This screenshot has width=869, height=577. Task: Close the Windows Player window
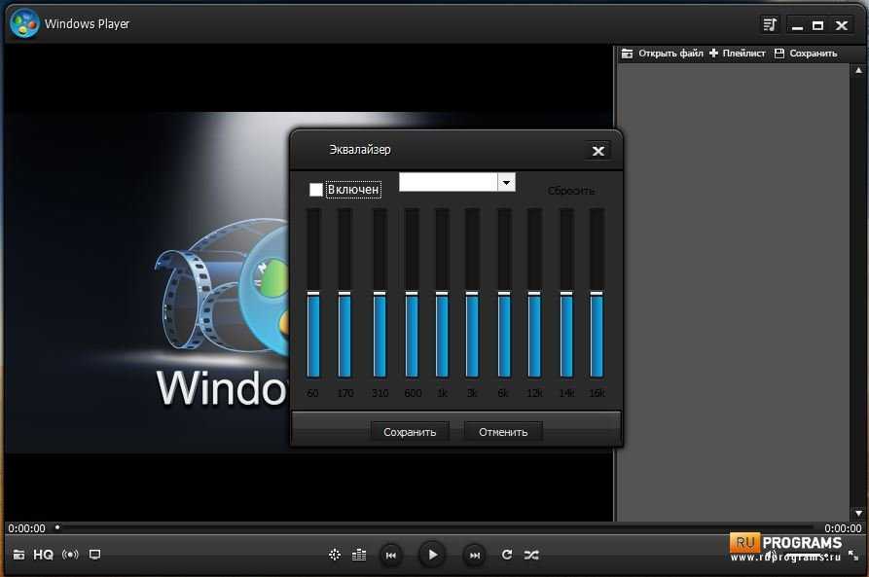pyautogui.click(x=842, y=25)
